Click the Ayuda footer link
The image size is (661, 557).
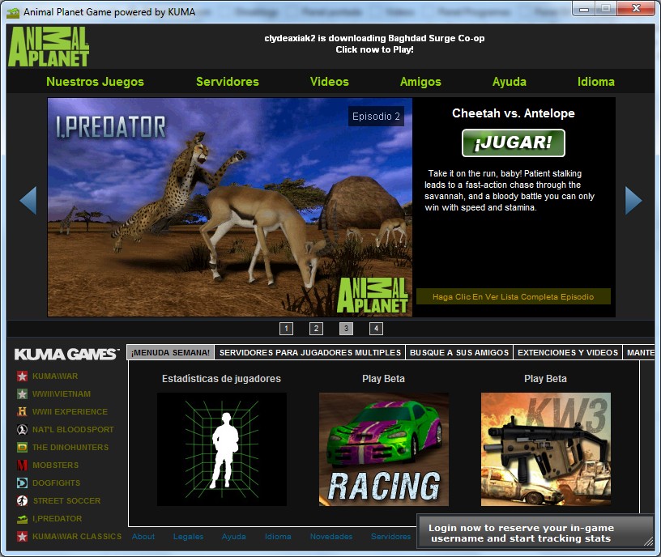[233, 536]
